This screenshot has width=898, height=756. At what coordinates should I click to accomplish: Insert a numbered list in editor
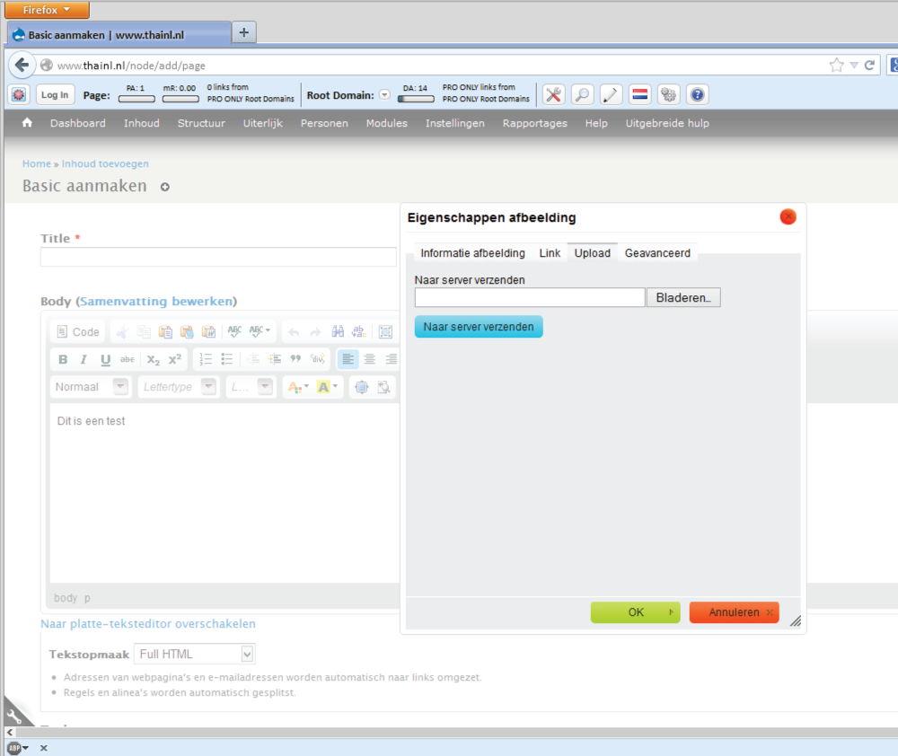click(x=206, y=359)
